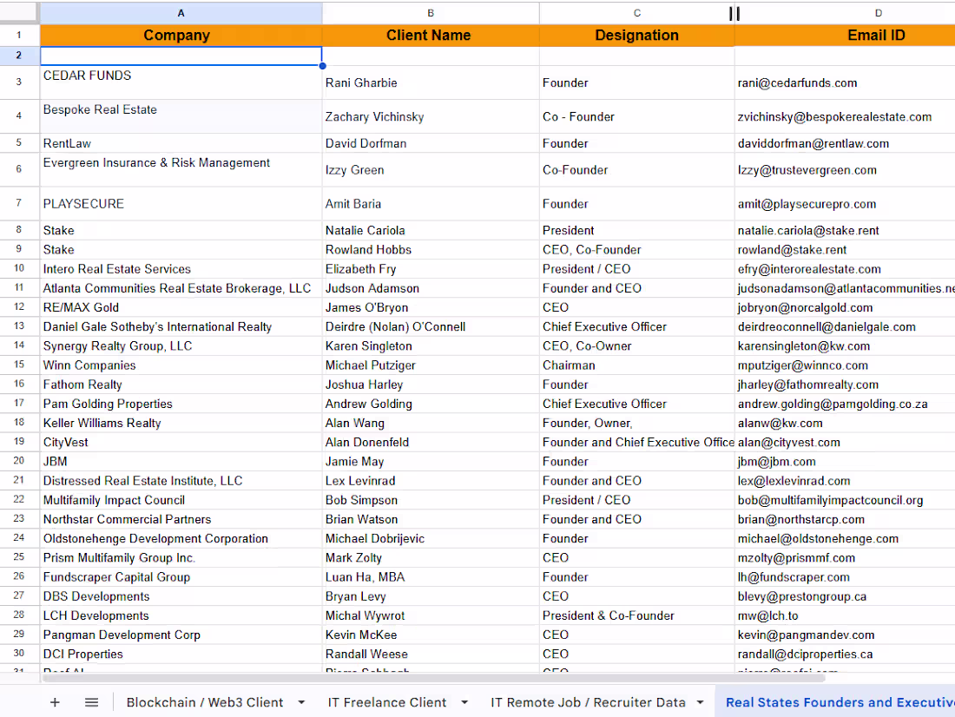The image size is (955, 717).
Task: Select the Winn Companies cell
Action: click(181, 365)
